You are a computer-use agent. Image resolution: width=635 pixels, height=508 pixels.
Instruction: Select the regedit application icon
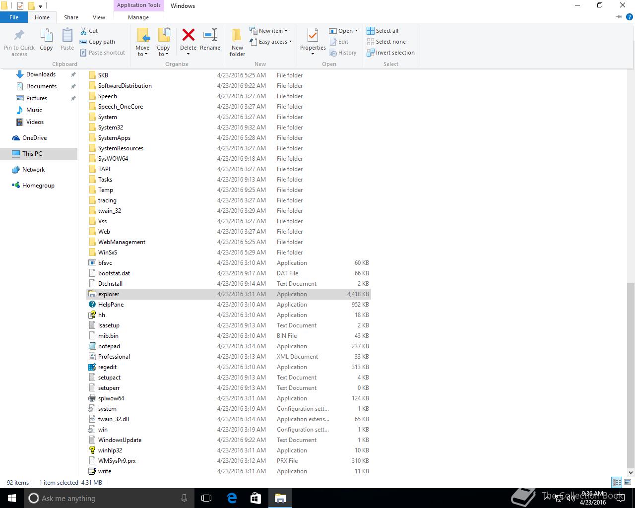tap(92, 367)
